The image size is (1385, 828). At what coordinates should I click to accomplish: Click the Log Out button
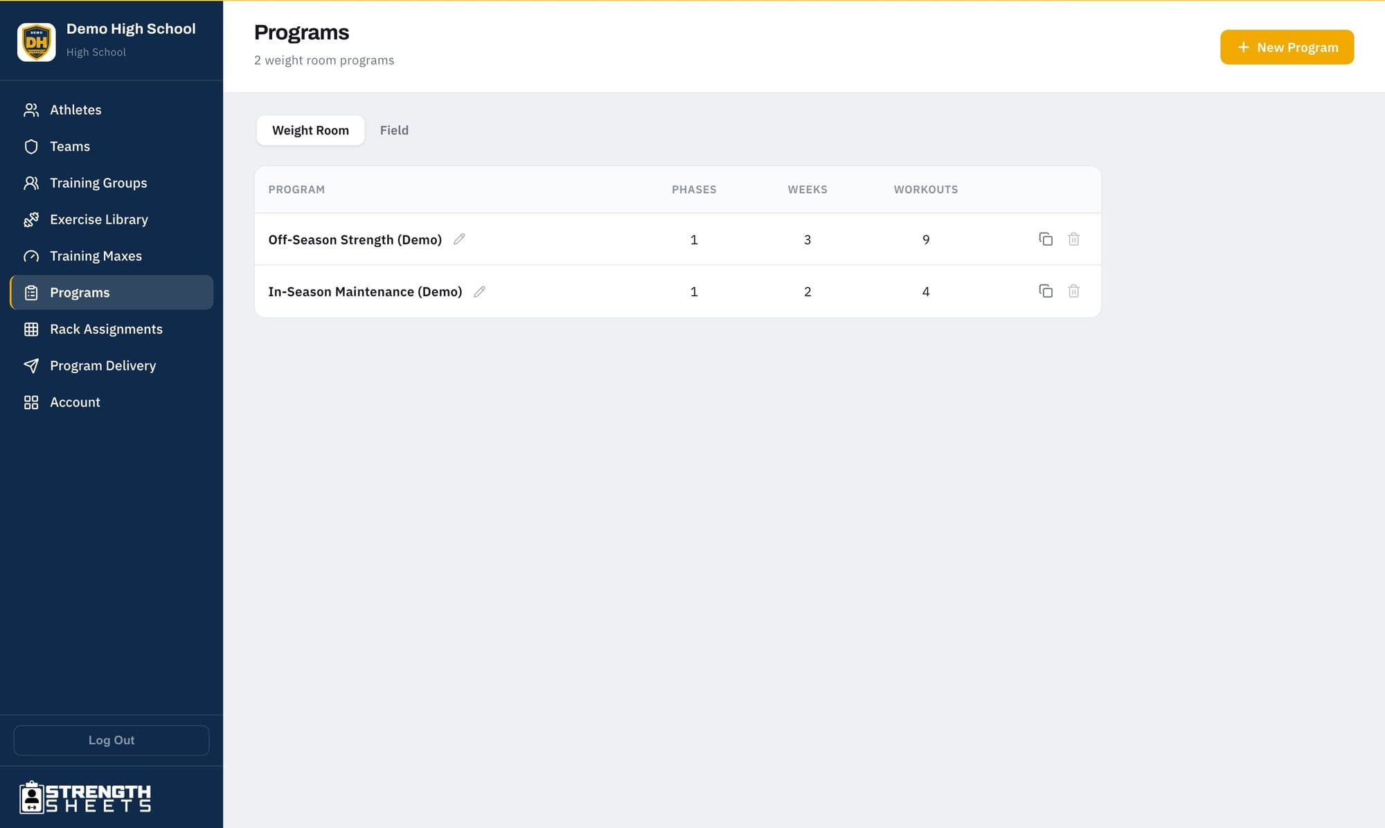pyautogui.click(x=111, y=740)
